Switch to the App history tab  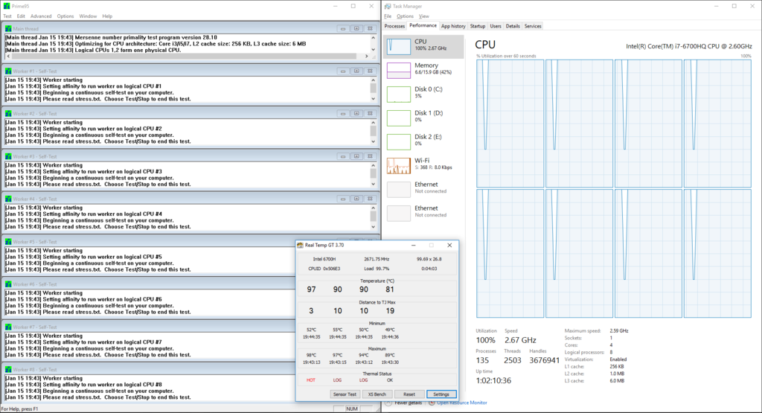tap(453, 26)
